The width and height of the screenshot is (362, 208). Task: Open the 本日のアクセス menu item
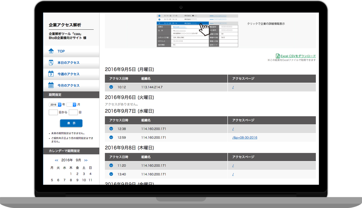coord(68,63)
